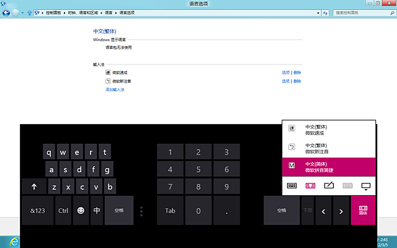Tap the left cursor arrow key
The width and height of the screenshot is (397, 248).
pos(323,210)
